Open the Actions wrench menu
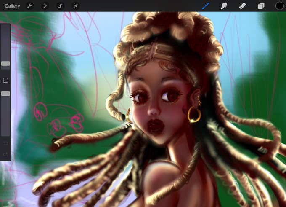 30,6
